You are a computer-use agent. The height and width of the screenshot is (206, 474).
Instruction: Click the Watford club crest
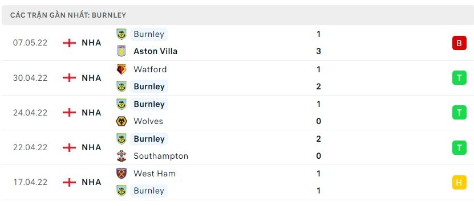121,69
